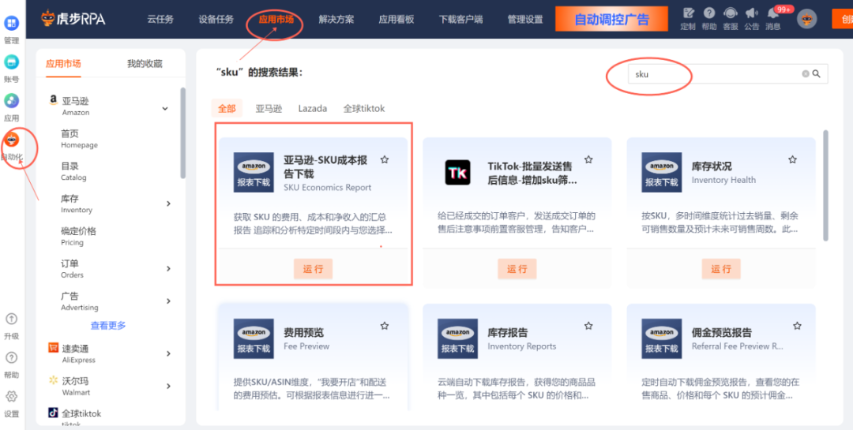Expand the 速卖通 AliExpress category arrow
Screen dimensions: 853x430
tap(169, 354)
